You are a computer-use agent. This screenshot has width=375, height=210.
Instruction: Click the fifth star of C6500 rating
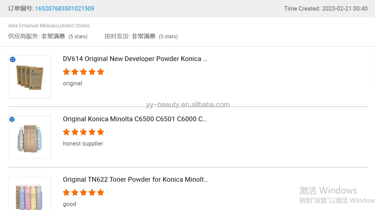coord(100,132)
